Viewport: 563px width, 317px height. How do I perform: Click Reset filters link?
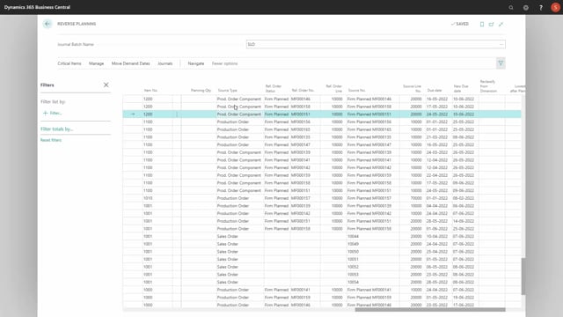pyautogui.click(x=51, y=140)
